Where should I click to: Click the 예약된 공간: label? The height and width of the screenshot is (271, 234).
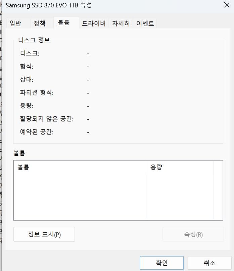pyautogui.click(x=37, y=132)
